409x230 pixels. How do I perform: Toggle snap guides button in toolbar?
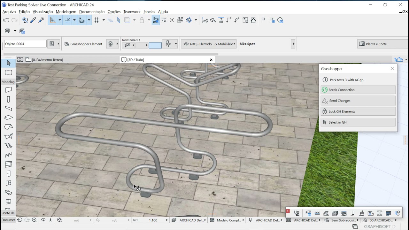point(67,20)
